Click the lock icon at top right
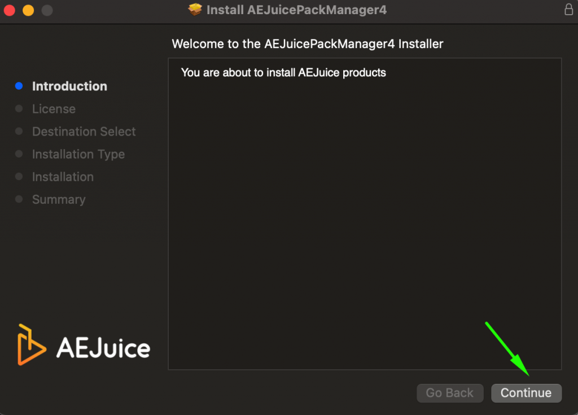The width and height of the screenshot is (578, 415). 569,10
